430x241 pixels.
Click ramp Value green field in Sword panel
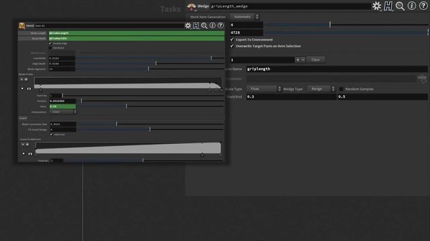point(62,106)
